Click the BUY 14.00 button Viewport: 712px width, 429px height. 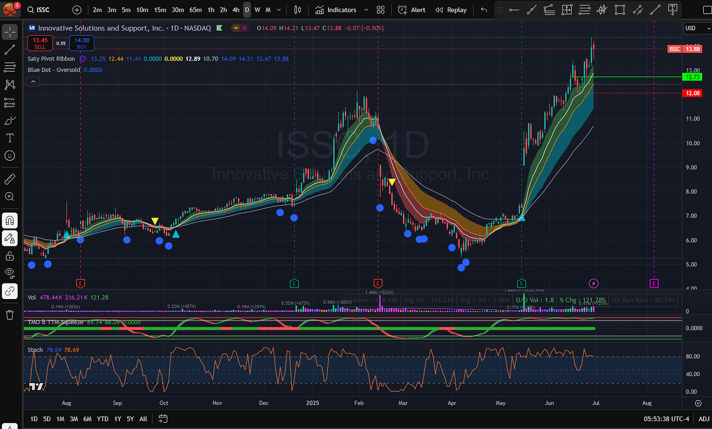click(x=82, y=43)
